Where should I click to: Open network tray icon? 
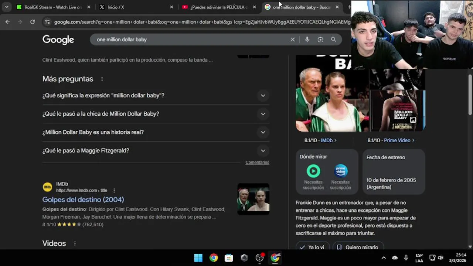click(x=432, y=258)
